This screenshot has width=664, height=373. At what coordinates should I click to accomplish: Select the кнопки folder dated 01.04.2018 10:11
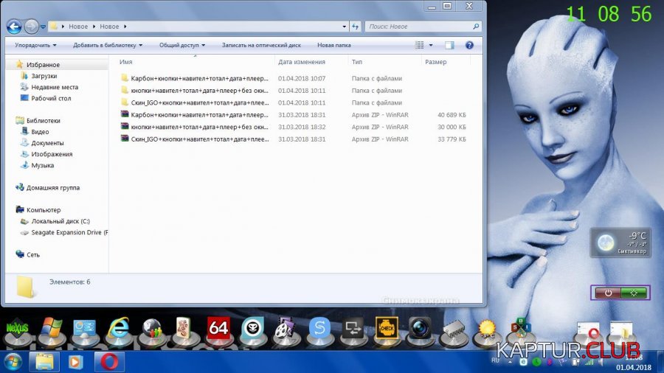[x=293, y=91]
